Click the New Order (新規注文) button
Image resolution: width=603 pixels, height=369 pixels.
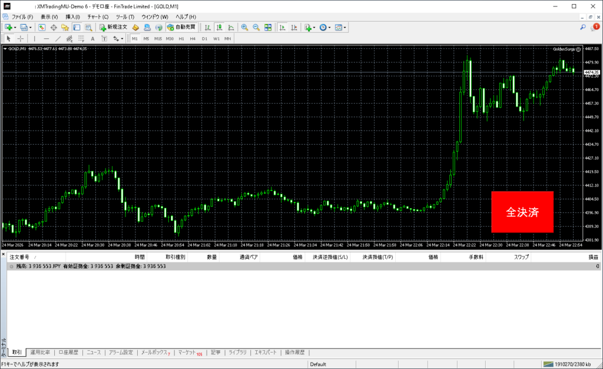point(113,27)
